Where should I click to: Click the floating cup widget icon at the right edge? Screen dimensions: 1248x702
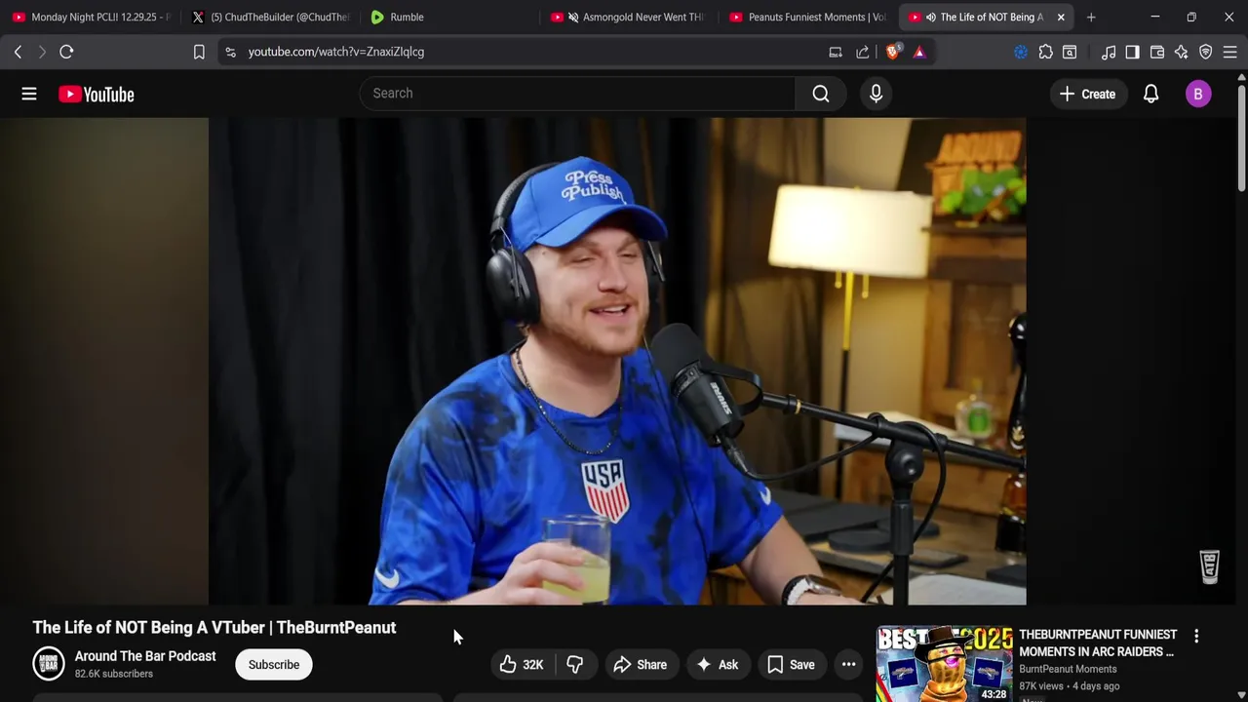tap(1210, 566)
